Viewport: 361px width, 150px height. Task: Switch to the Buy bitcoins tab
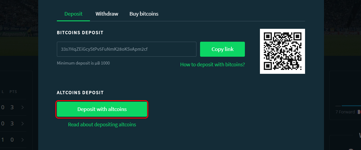pyautogui.click(x=144, y=14)
